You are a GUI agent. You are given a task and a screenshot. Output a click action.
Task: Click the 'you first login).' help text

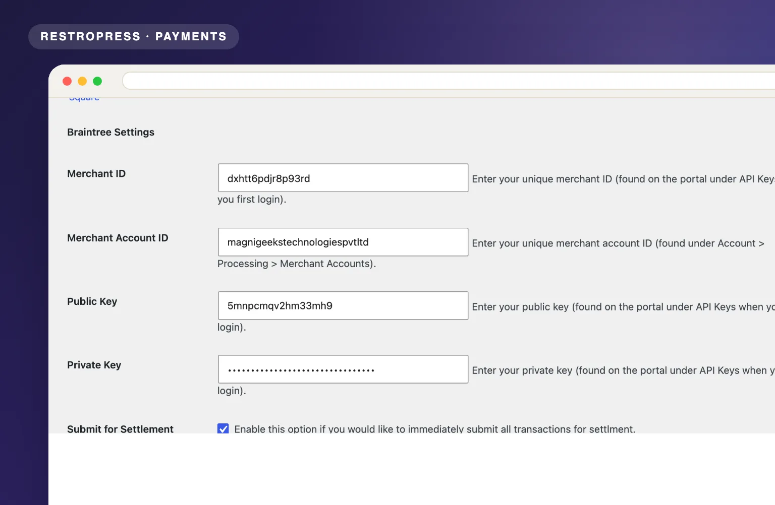click(x=252, y=199)
